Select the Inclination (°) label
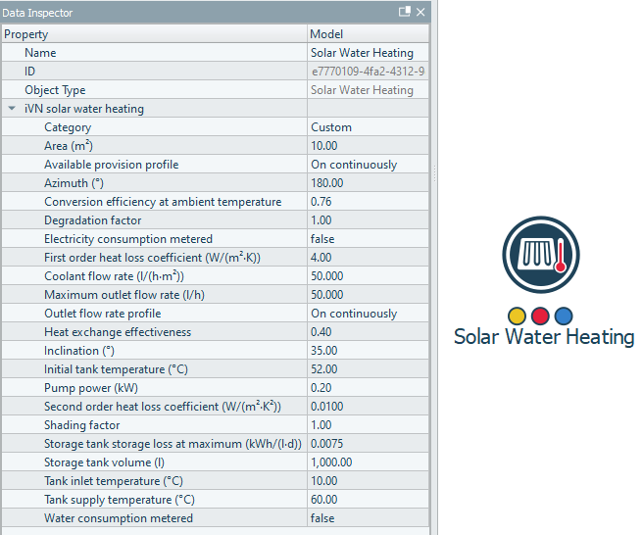This screenshot has width=643, height=535. click(79, 351)
